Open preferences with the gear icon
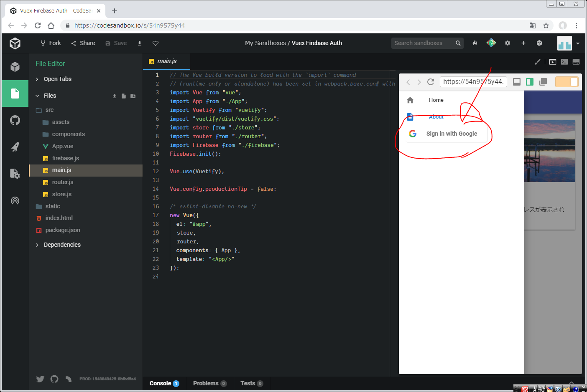The height and width of the screenshot is (392, 587). tap(508, 43)
